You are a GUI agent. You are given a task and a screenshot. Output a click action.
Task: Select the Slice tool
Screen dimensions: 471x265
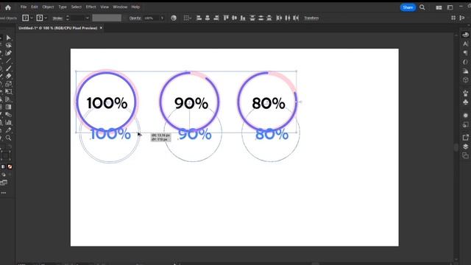pyautogui.click(x=8, y=130)
